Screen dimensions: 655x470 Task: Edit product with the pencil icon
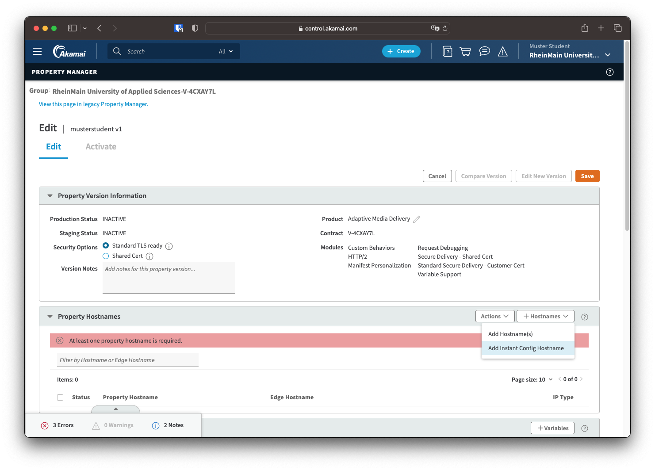(x=417, y=219)
